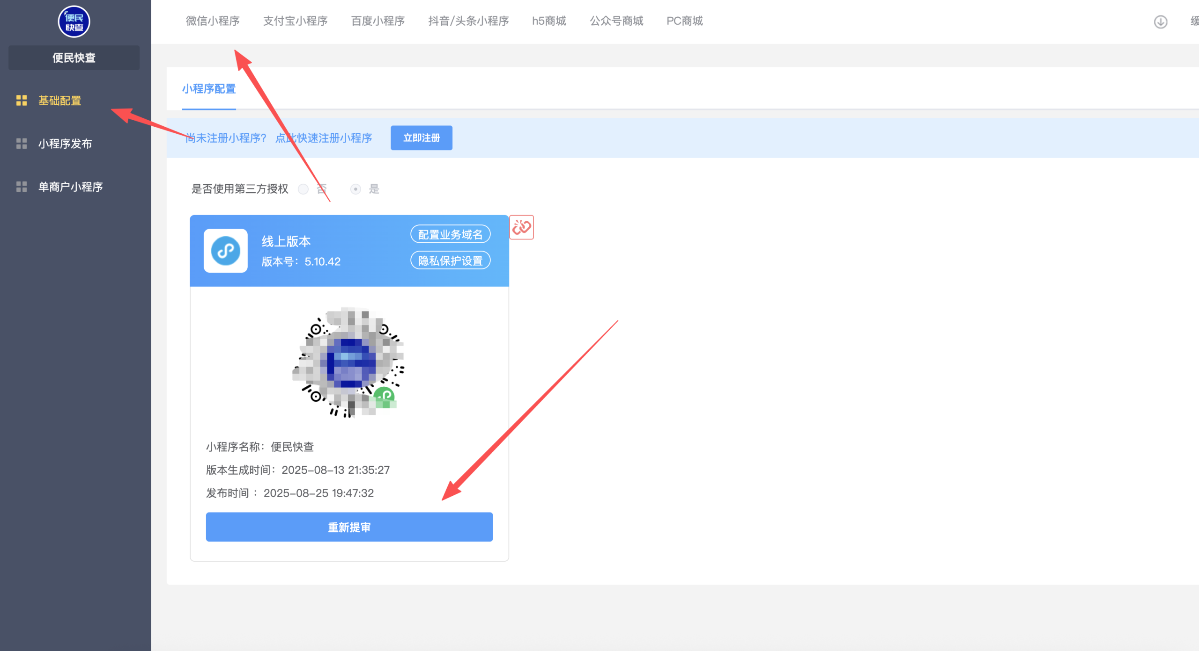Open the 百度小程序 tab
The width and height of the screenshot is (1199, 651).
pyautogui.click(x=378, y=21)
